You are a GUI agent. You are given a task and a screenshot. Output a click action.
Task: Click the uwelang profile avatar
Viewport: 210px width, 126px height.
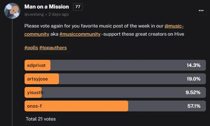pos(12,11)
